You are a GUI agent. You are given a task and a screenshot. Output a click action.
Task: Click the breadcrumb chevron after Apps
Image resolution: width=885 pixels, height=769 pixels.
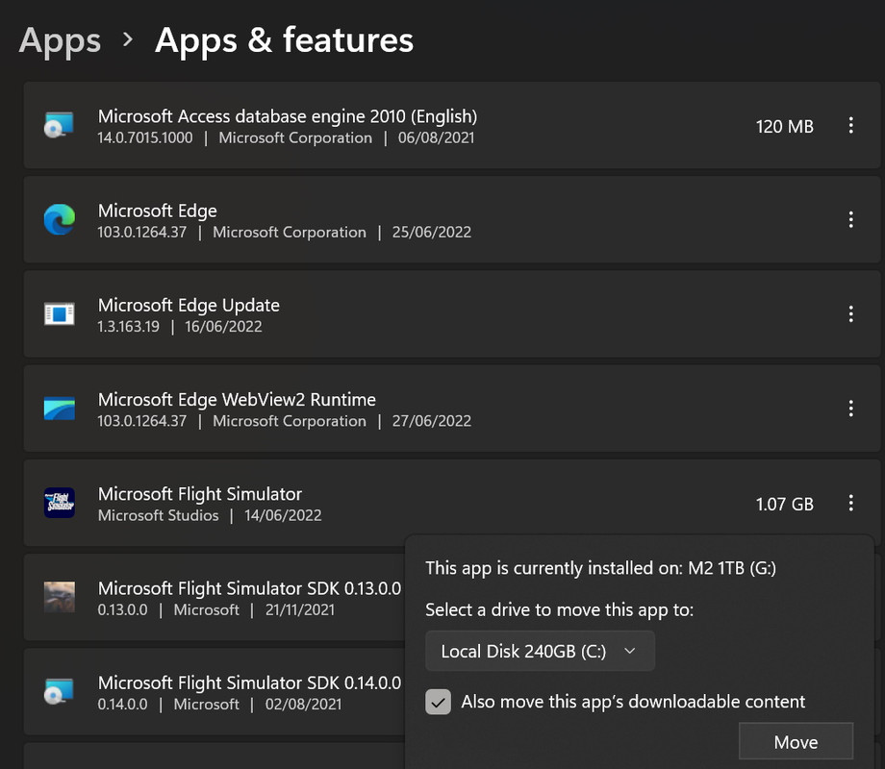click(x=128, y=39)
